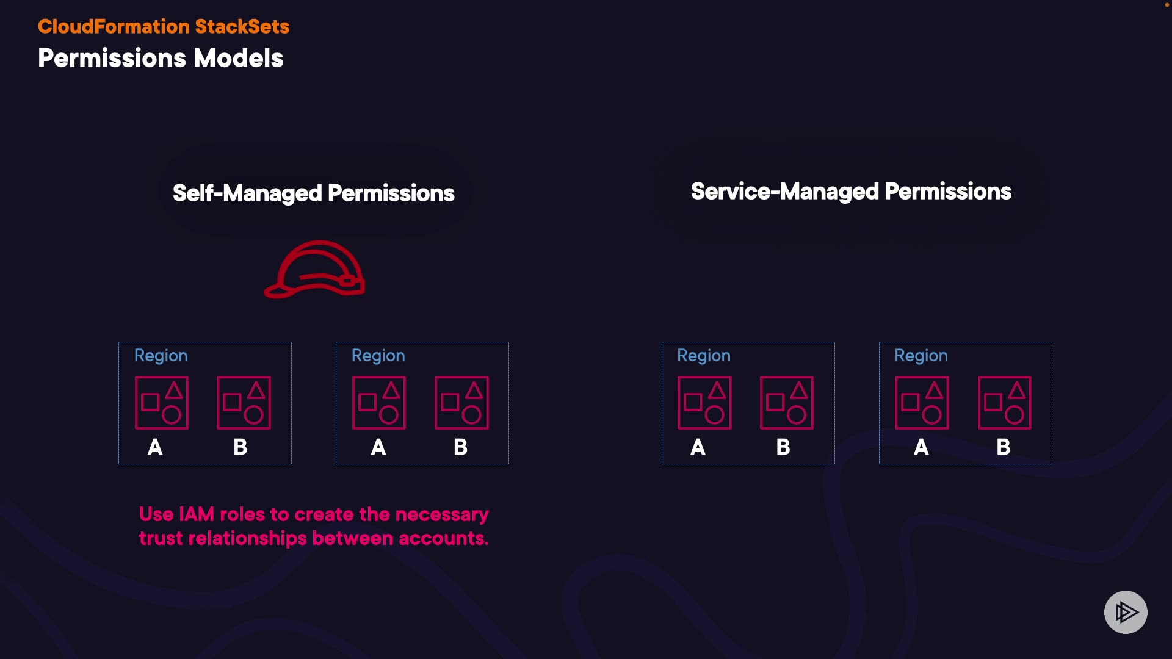Select stack B in first Service-Managed Region box
Image resolution: width=1172 pixels, height=659 pixels.
point(787,403)
